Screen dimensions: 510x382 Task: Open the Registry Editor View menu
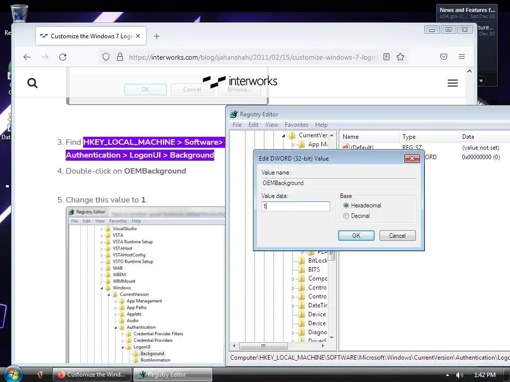271,125
